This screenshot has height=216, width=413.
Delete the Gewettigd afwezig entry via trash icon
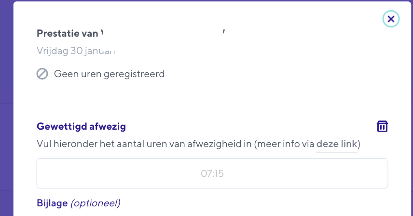(382, 126)
